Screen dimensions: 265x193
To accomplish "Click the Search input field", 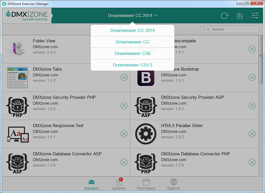I will [x=231, y=29].
